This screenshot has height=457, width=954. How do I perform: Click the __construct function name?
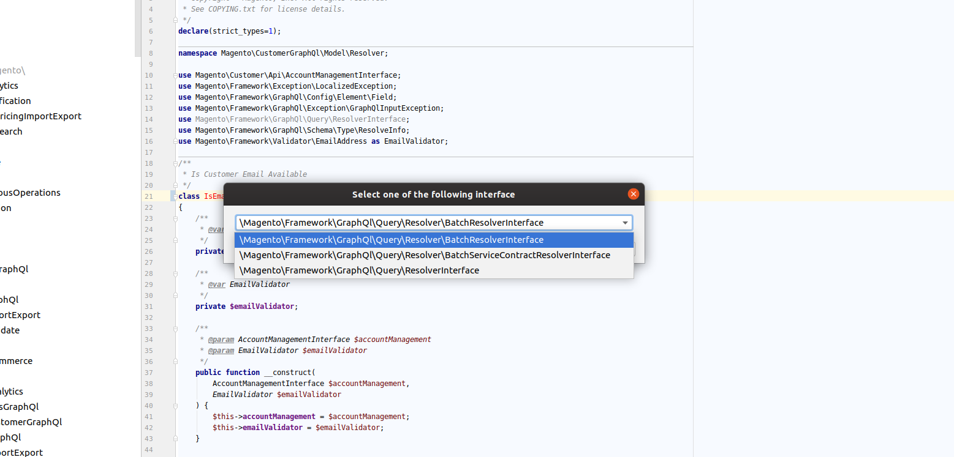tap(289, 373)
